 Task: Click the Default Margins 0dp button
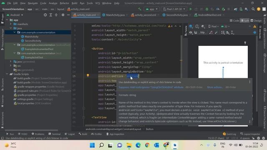[202, 32]
